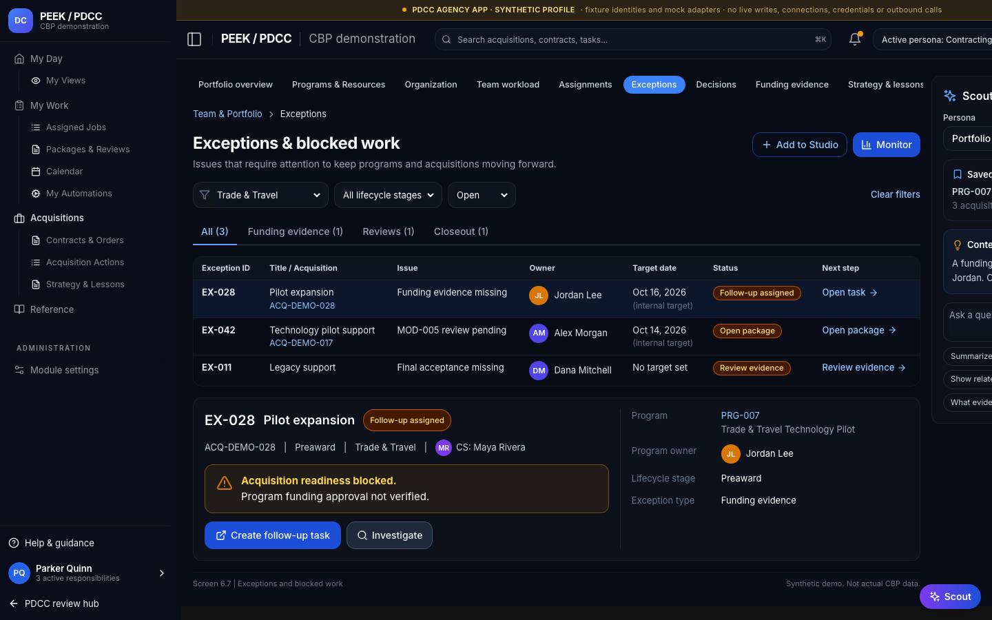Click Create follow-up task button

point(273,535)
